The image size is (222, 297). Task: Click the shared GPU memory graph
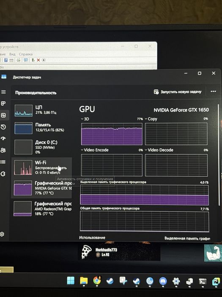point(145,221)
